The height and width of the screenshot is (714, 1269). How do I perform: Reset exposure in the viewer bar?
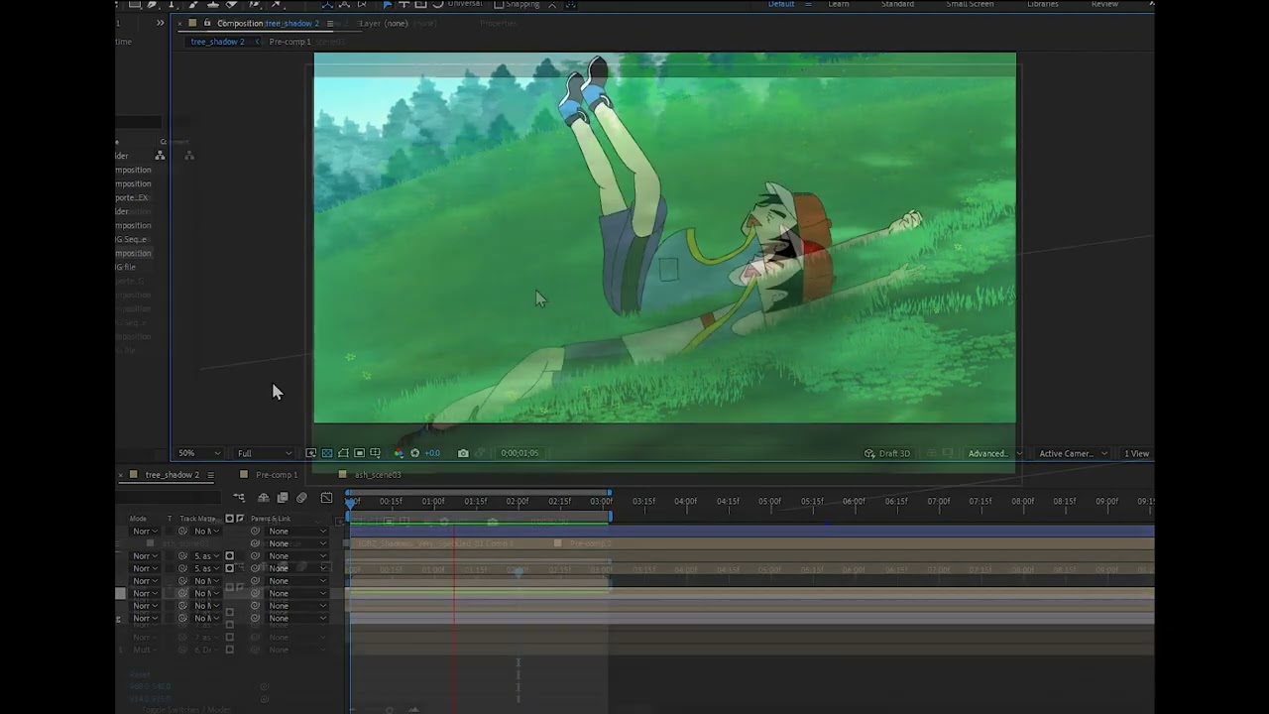414,453
